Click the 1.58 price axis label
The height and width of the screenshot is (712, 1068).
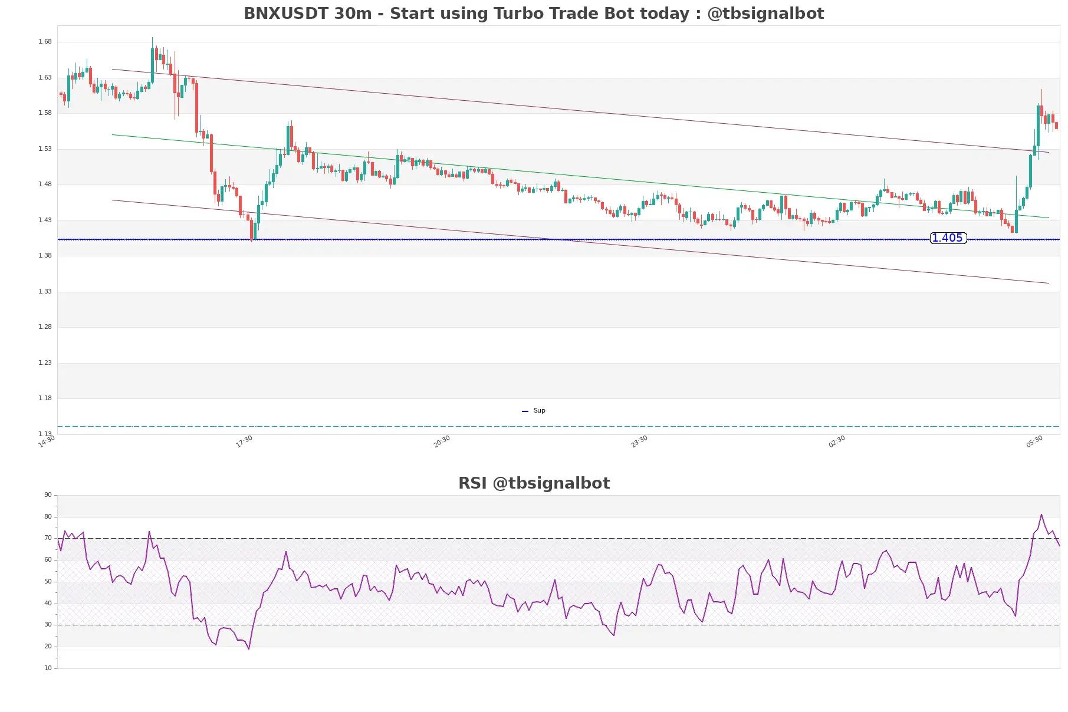45,113
